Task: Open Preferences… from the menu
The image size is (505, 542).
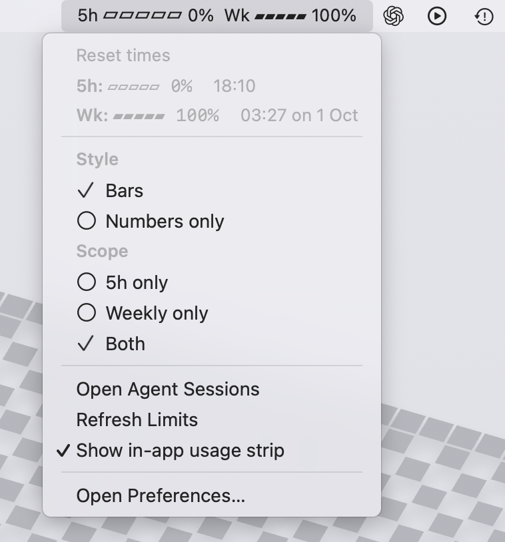Action: click(161, 496)
